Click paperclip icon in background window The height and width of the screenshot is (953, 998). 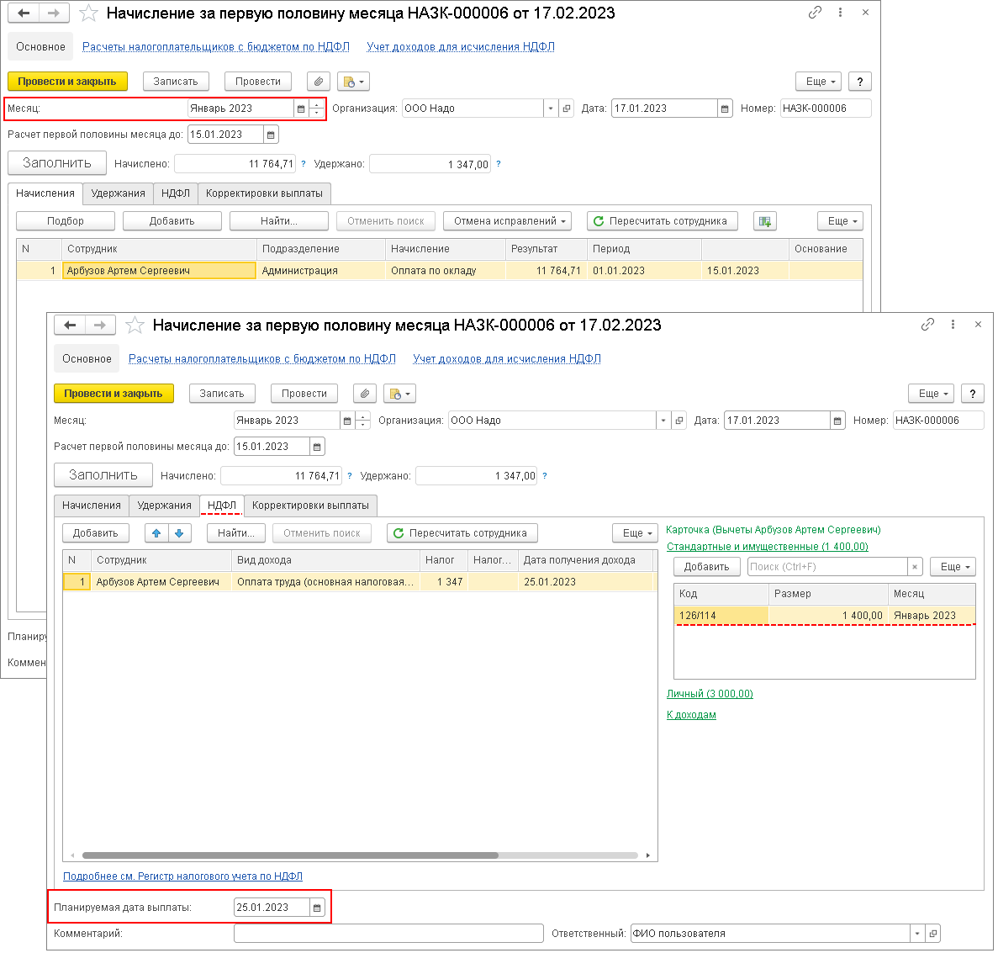pos(319,82)
